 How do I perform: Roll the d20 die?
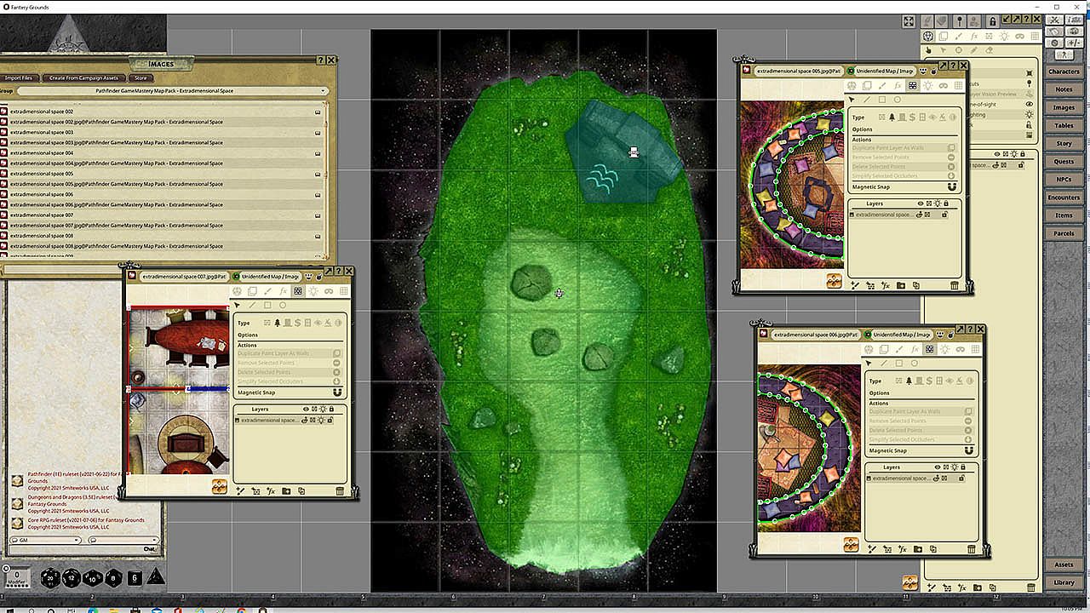(x=50, y=579)
